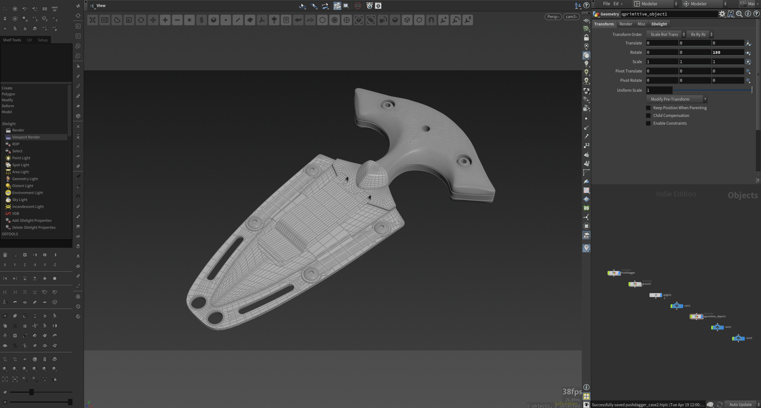Expand the Modify Pre-Transform dropdown

click(676, 99)
